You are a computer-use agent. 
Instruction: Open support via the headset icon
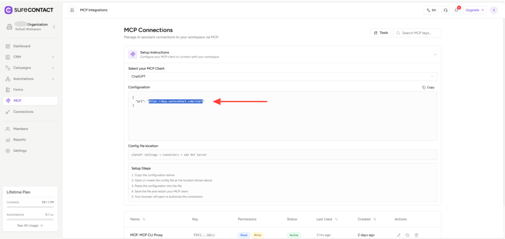pyautogui.click(x=446, y=10)
